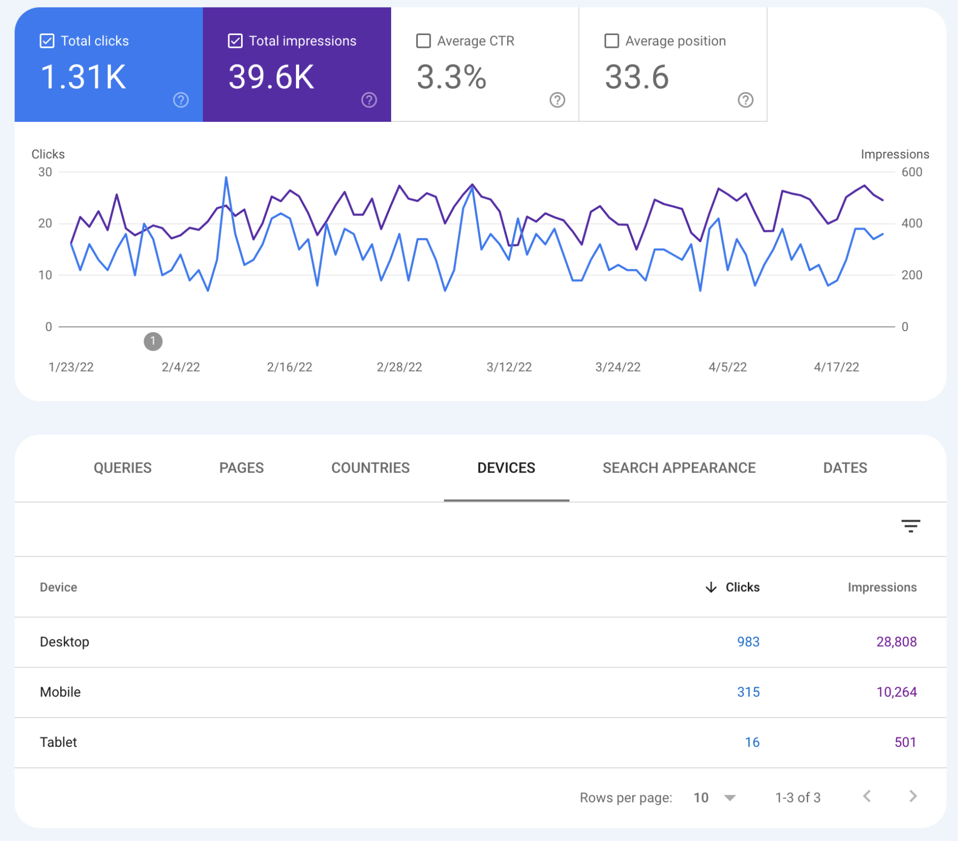Enable the Average CTR checkbox

pos(424,41)
